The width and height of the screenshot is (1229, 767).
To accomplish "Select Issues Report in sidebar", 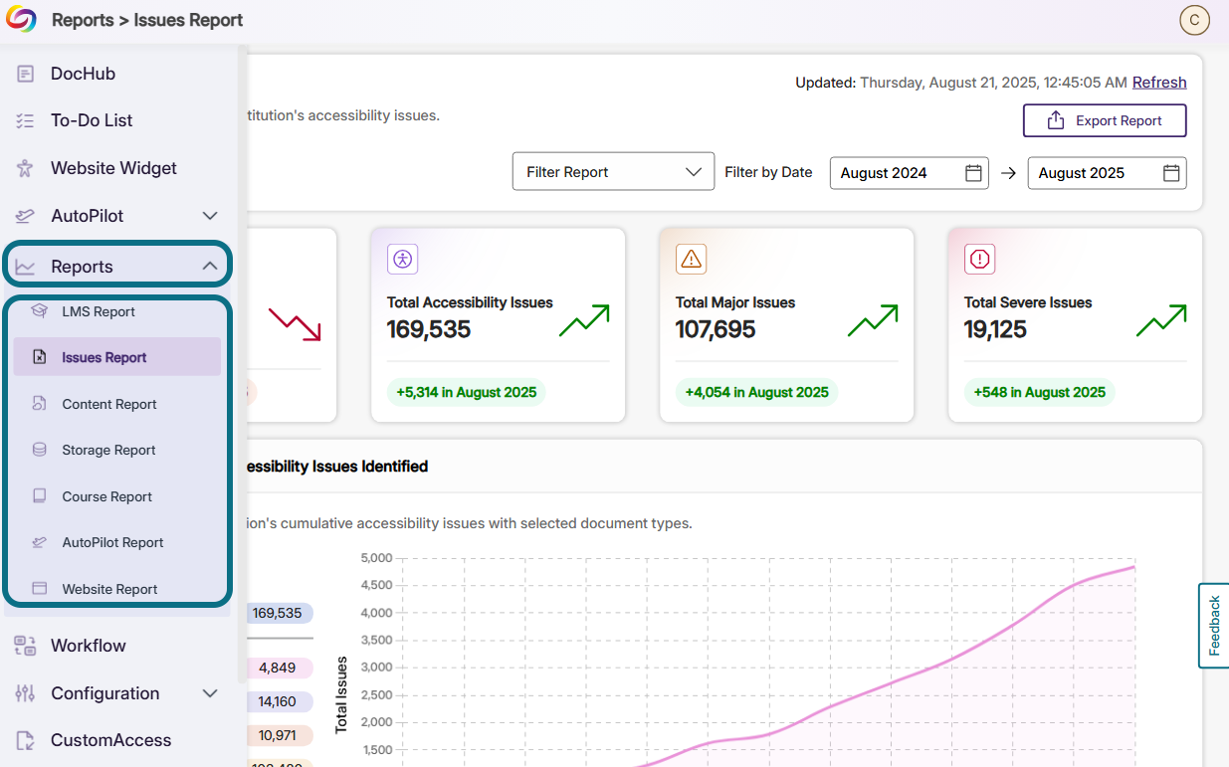I will click(x=117, y=357).
